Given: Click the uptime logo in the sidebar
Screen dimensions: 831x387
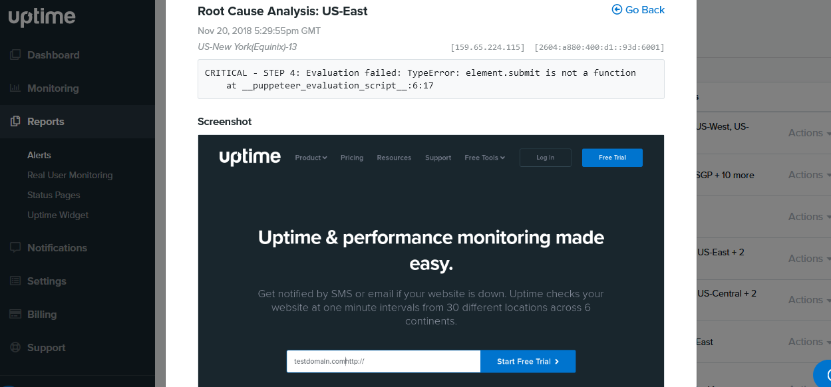Looking at the screenshot, I should (42, 18).
